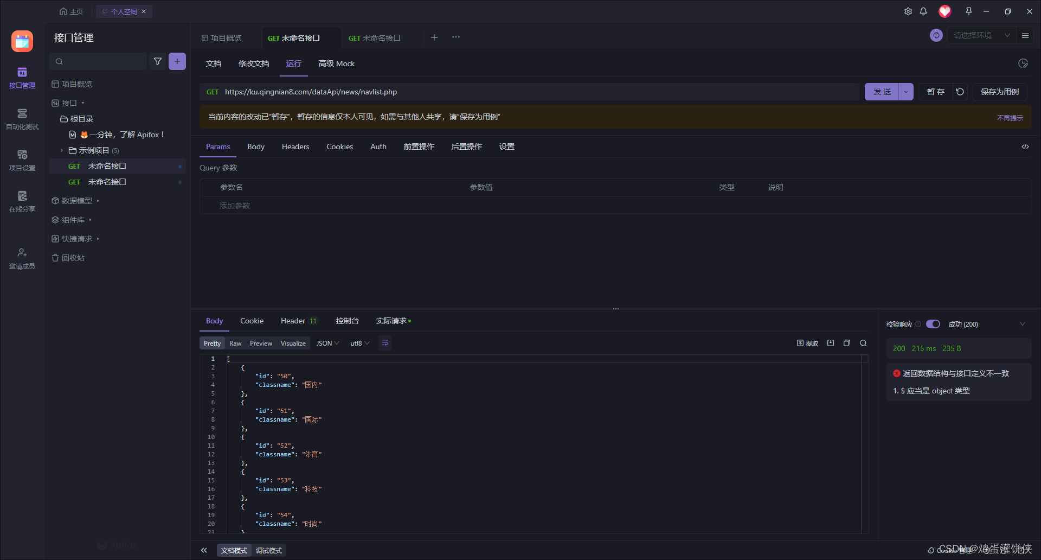Switch to 文档模式
This screenshot has height=560, width=1041.
point(234,550)
